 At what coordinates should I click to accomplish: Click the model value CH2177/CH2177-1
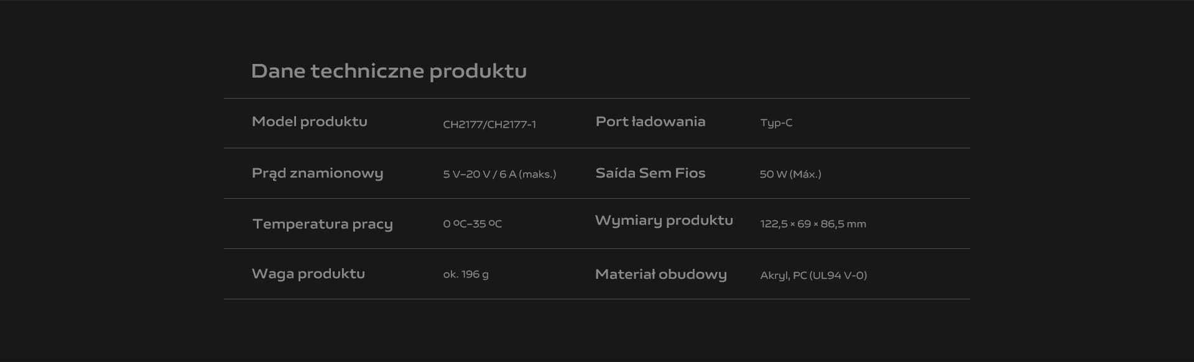coord(489,124)
